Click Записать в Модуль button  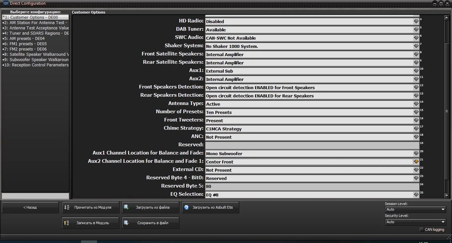(x=90, y=223)
